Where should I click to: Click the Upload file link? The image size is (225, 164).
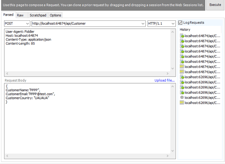(164, 81)
